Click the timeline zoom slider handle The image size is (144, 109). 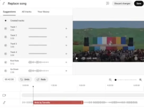pos(116,80)
